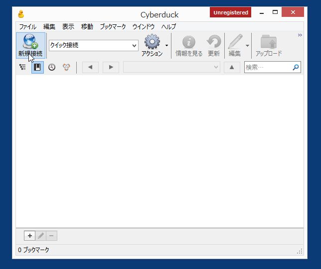Show Bonjour bookmarks icon
Viewport: 321px width, 269px height.
pos(66,67)
